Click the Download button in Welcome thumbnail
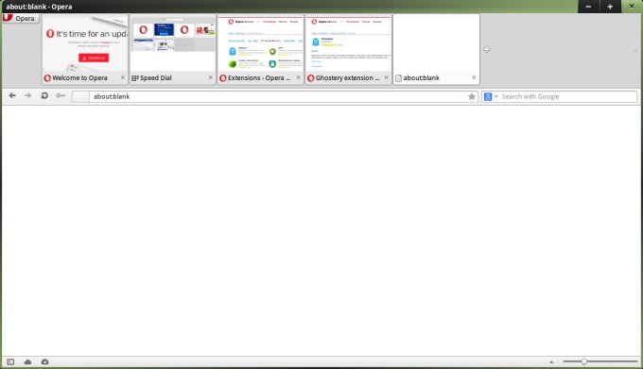The height and width of the screenshot is (369, 643). (x=94, y=58)
